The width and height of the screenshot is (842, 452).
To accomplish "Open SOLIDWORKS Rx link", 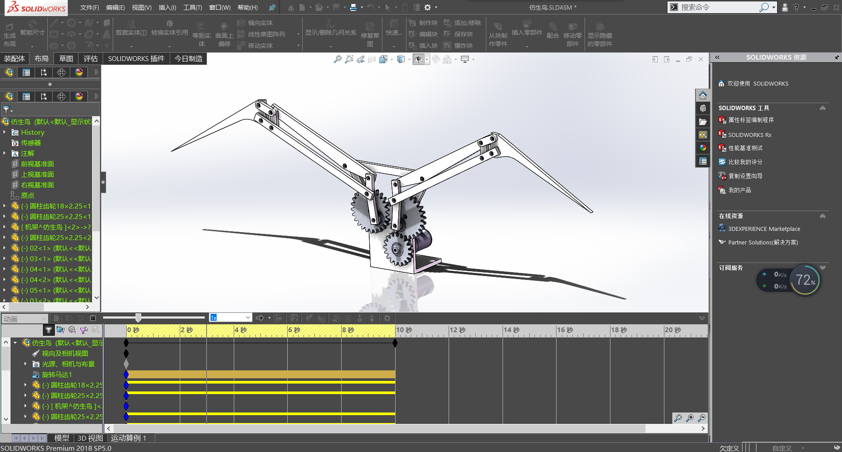I will coord(749,135).
